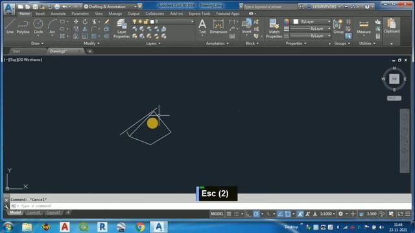Pick the Arc tool
This screenshot has width=415, height=233.
point(52,27)
